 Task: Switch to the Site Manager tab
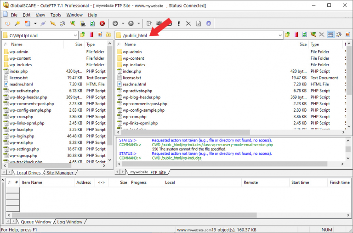60,173
